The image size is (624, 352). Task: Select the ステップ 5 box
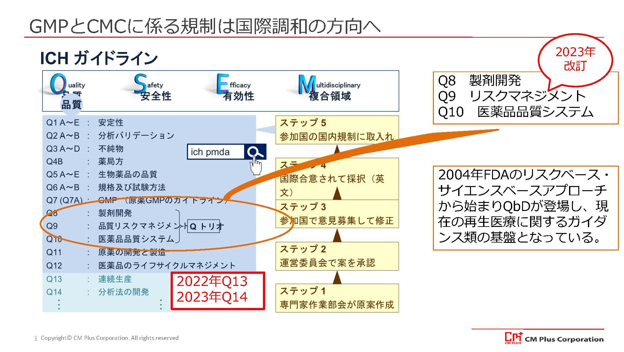point(337,130)
